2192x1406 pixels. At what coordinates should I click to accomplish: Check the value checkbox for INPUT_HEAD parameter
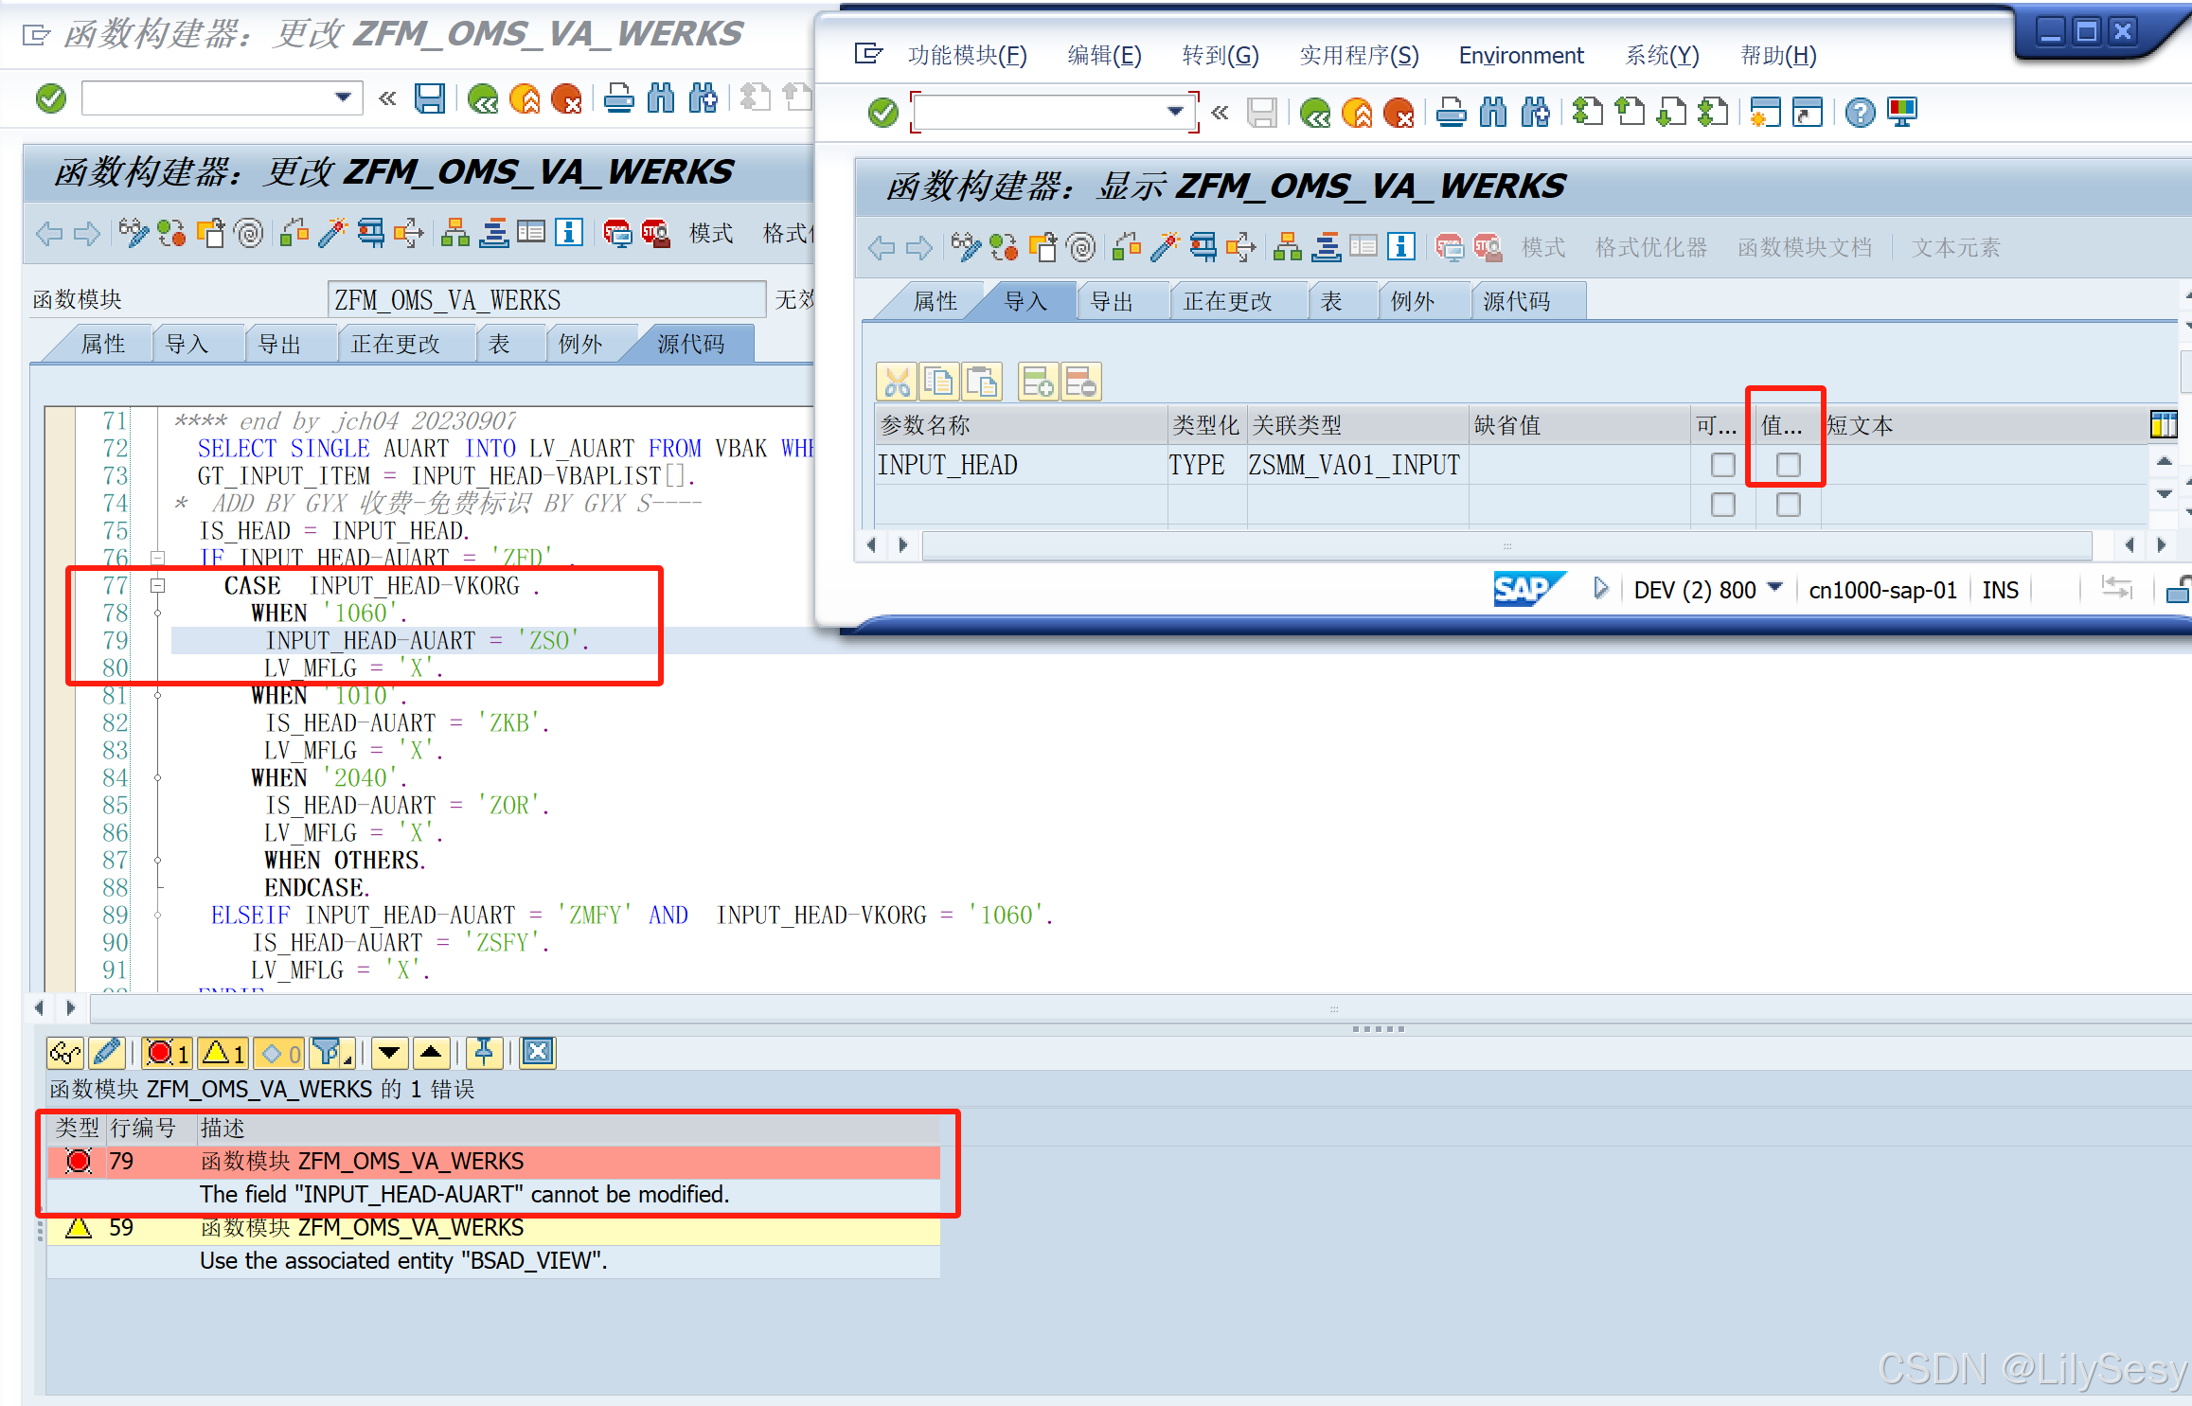1786,465
